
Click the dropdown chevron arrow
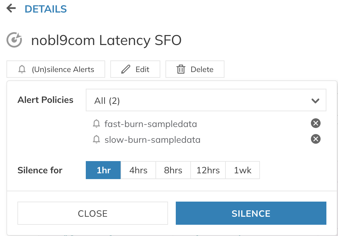click(x=315, y=101)
